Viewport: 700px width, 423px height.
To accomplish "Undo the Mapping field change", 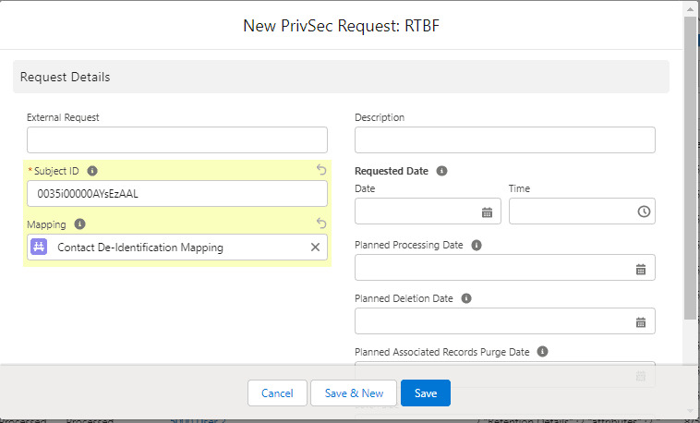I will point(321,224).
